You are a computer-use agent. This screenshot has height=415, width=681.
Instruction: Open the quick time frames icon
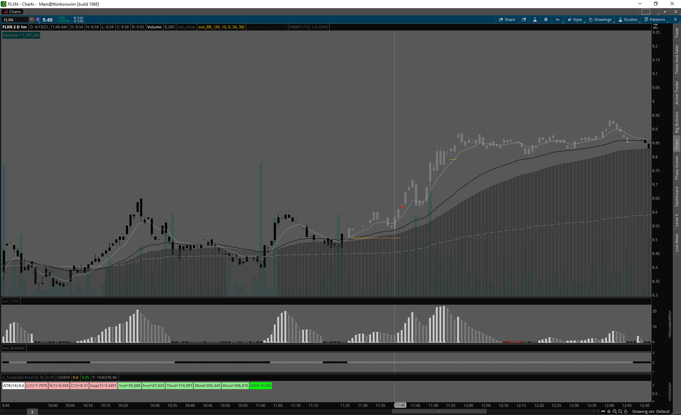pos(524,20)
